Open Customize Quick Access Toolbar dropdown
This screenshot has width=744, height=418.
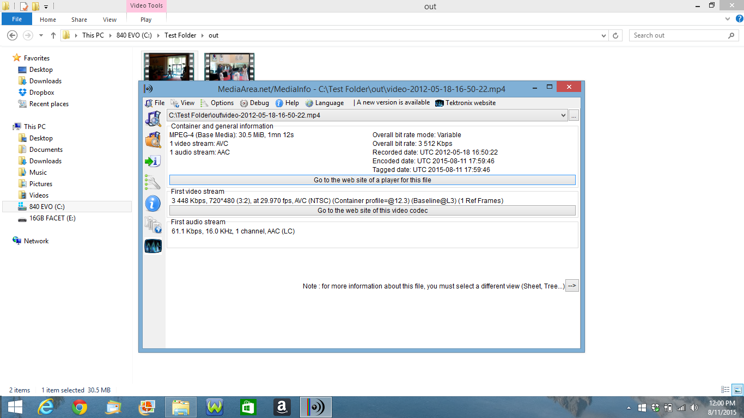coord(46,7)
